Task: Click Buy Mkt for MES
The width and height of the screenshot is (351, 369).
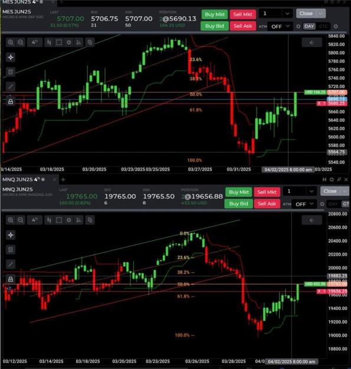Action: (x=214, y=14)
